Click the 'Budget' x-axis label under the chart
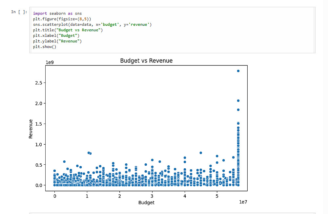Viewport: 328px width, 214px height. tap(146, 202)
